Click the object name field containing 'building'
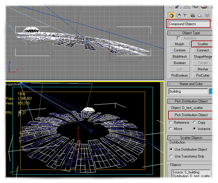The width and height of the screenshot is (218, 183). pos(188,91)
